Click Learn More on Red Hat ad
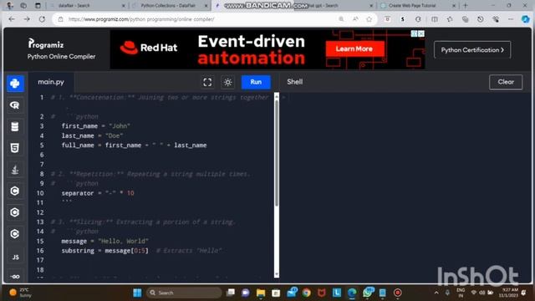535x301 pixels. click(x=354, y=48)
